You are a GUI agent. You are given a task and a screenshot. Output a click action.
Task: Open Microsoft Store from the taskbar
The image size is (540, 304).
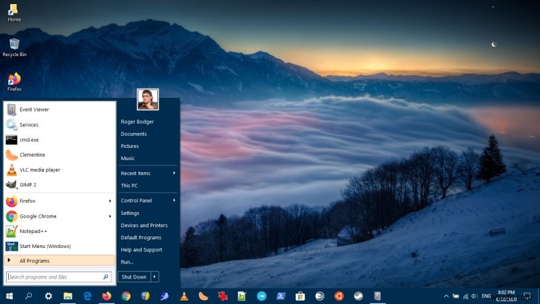tap(300, 296)
